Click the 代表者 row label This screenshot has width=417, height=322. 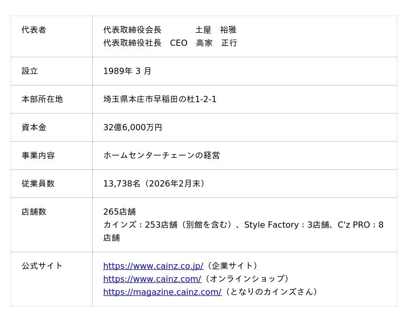point(34,30)
